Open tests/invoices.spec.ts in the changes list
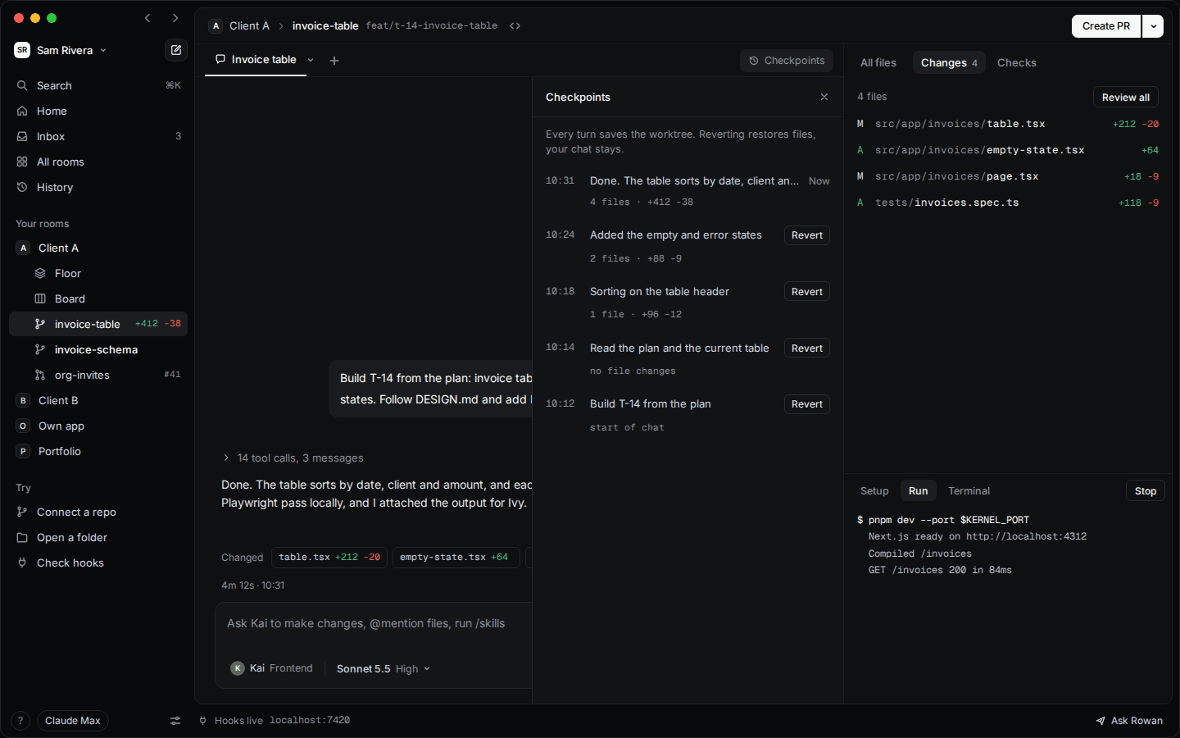The height and width of the screenshot is (738, 1180). 1008,203
